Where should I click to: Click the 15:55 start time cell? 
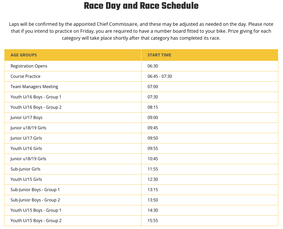click(x=153, y=220)
